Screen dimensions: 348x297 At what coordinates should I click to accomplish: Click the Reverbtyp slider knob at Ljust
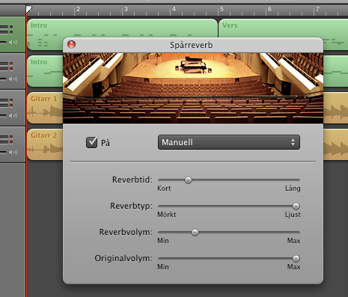click(296, 206)
